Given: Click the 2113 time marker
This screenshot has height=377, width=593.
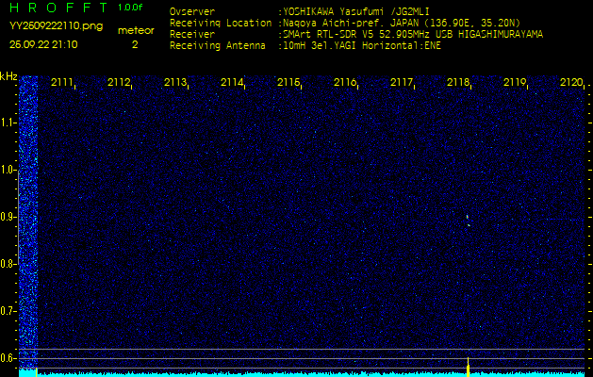Looking at the screenshot, I should tap(175, 83).
